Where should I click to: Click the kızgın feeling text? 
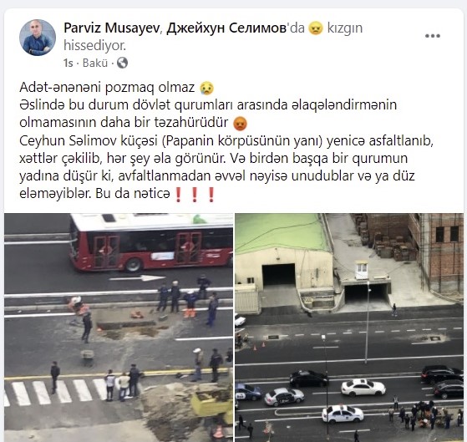point(345,28)
